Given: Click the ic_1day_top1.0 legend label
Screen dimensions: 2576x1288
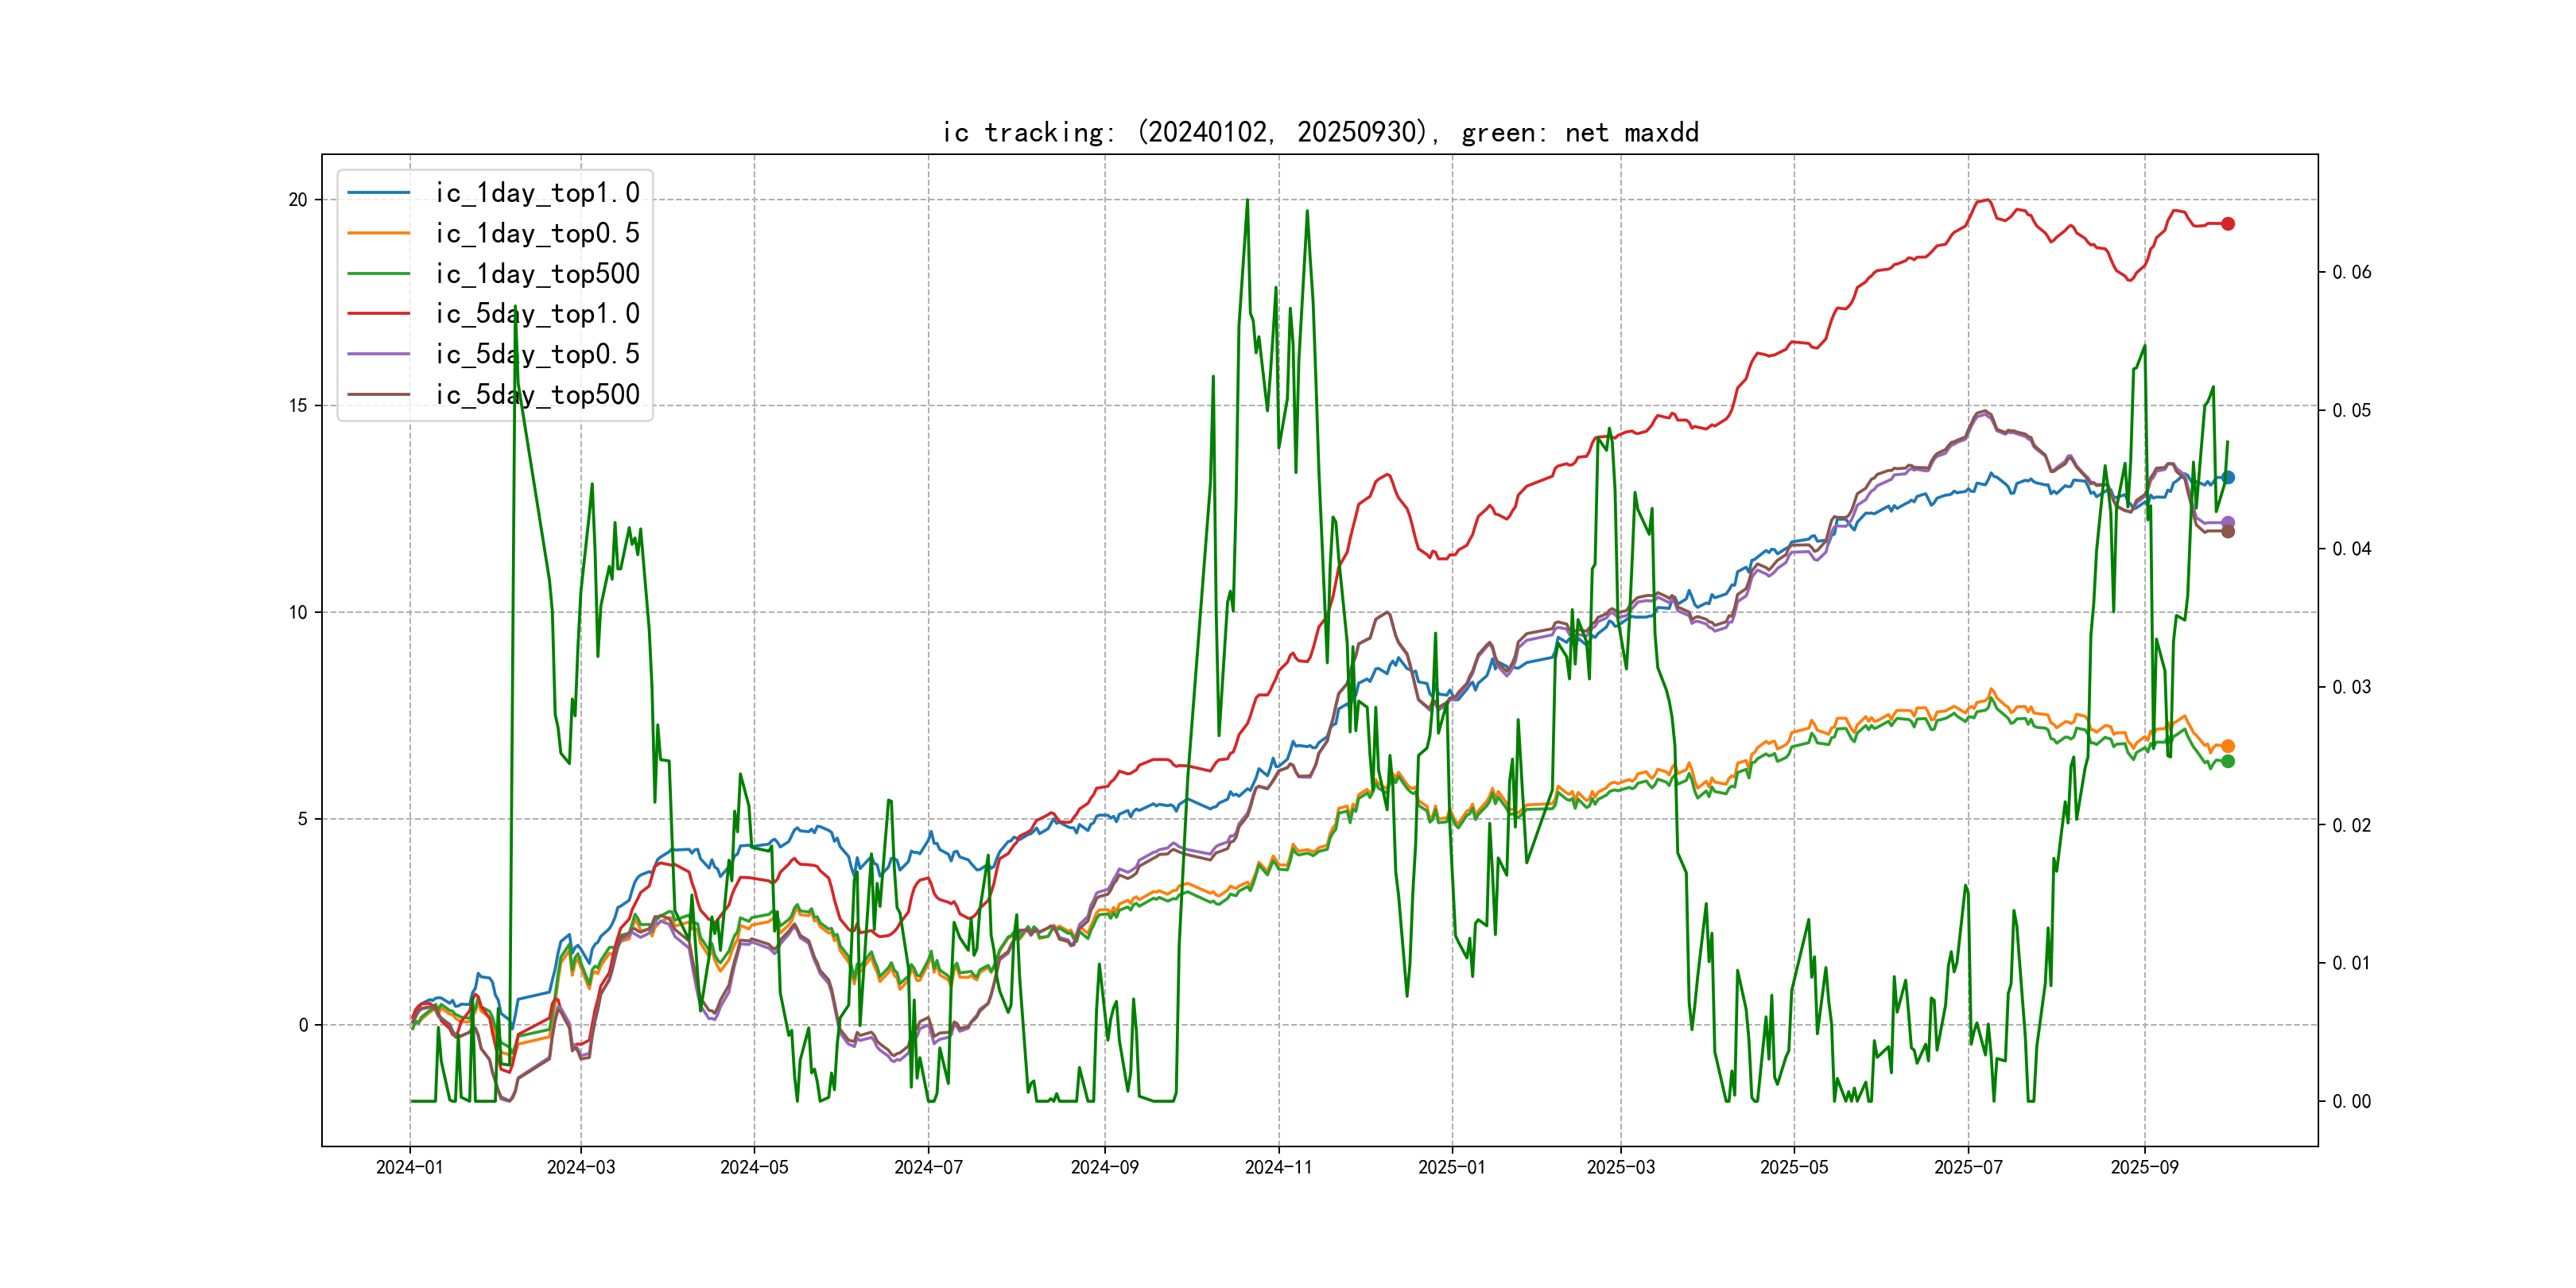Looking at the screenshot, I should 537,193.
